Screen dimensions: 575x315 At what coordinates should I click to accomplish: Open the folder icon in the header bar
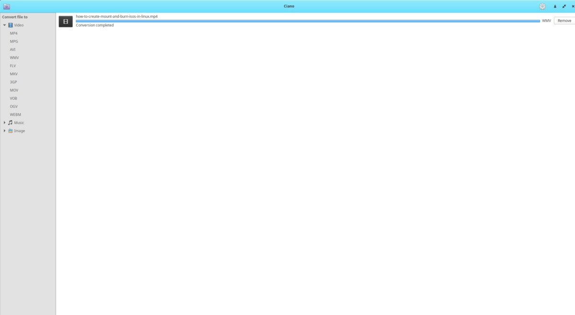coord(7,6)
